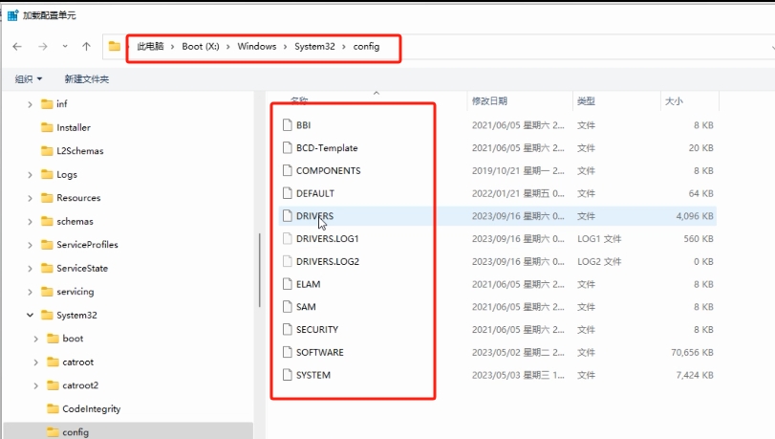Collapse the System32 tree node

pos(31,316)
